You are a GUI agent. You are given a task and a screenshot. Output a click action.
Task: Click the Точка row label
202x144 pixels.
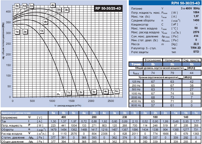pyautogui.click(x=136, y=64)
